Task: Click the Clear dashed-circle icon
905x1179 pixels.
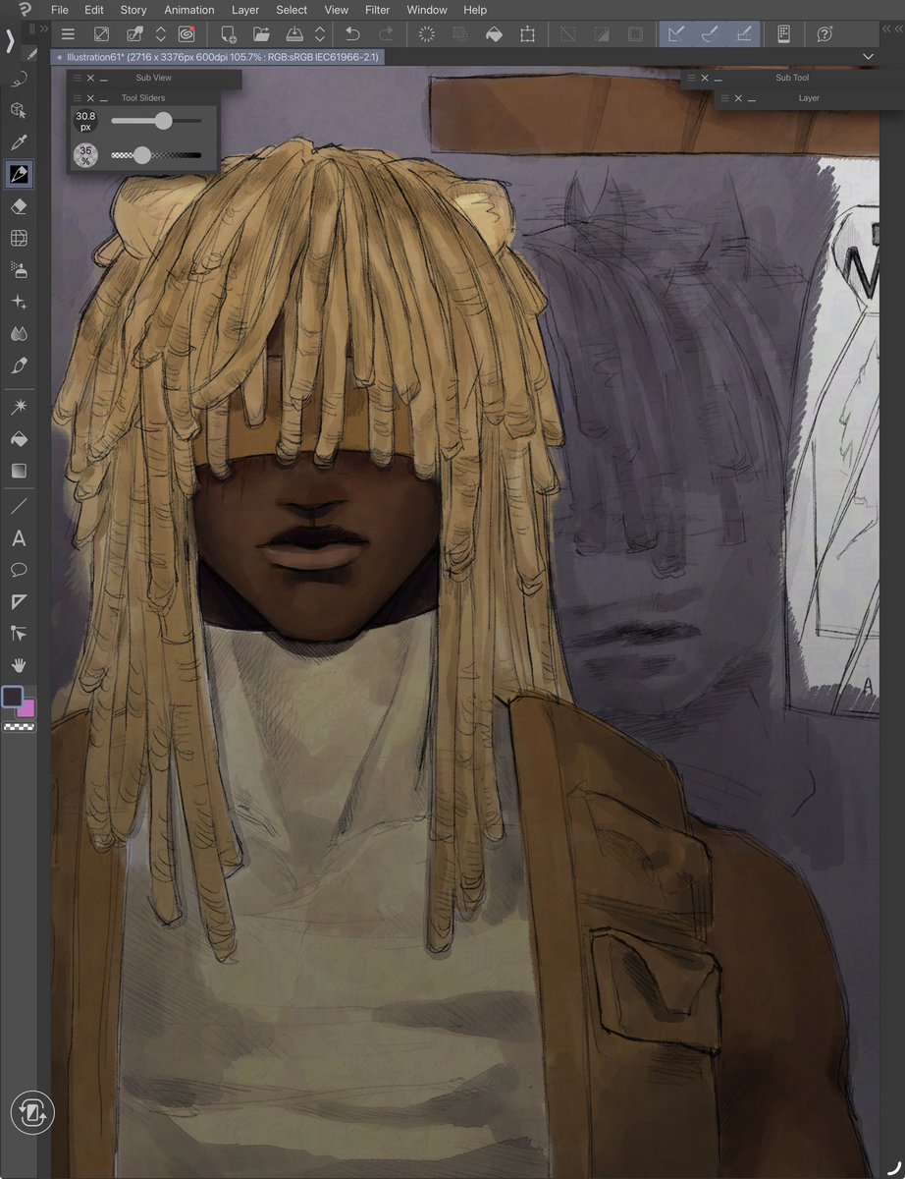Action: point(427,34)
